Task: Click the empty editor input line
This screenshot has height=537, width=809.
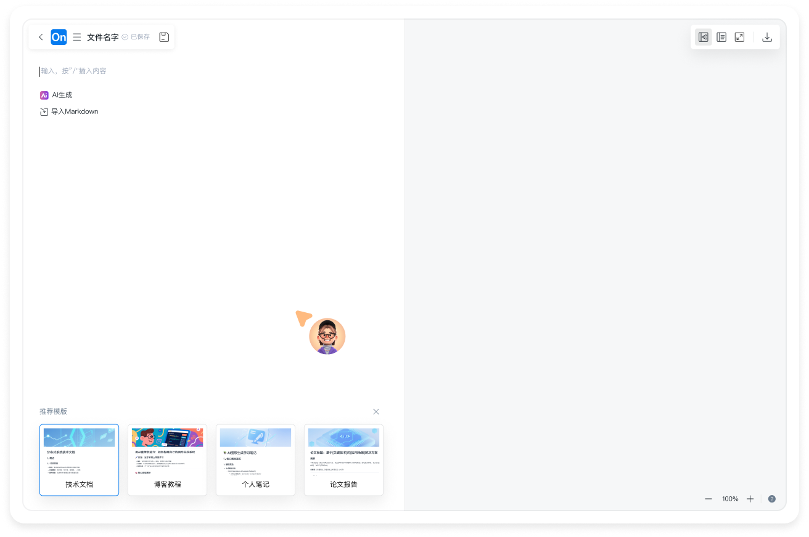Action: pyautogui.click(x=185, y=71)
